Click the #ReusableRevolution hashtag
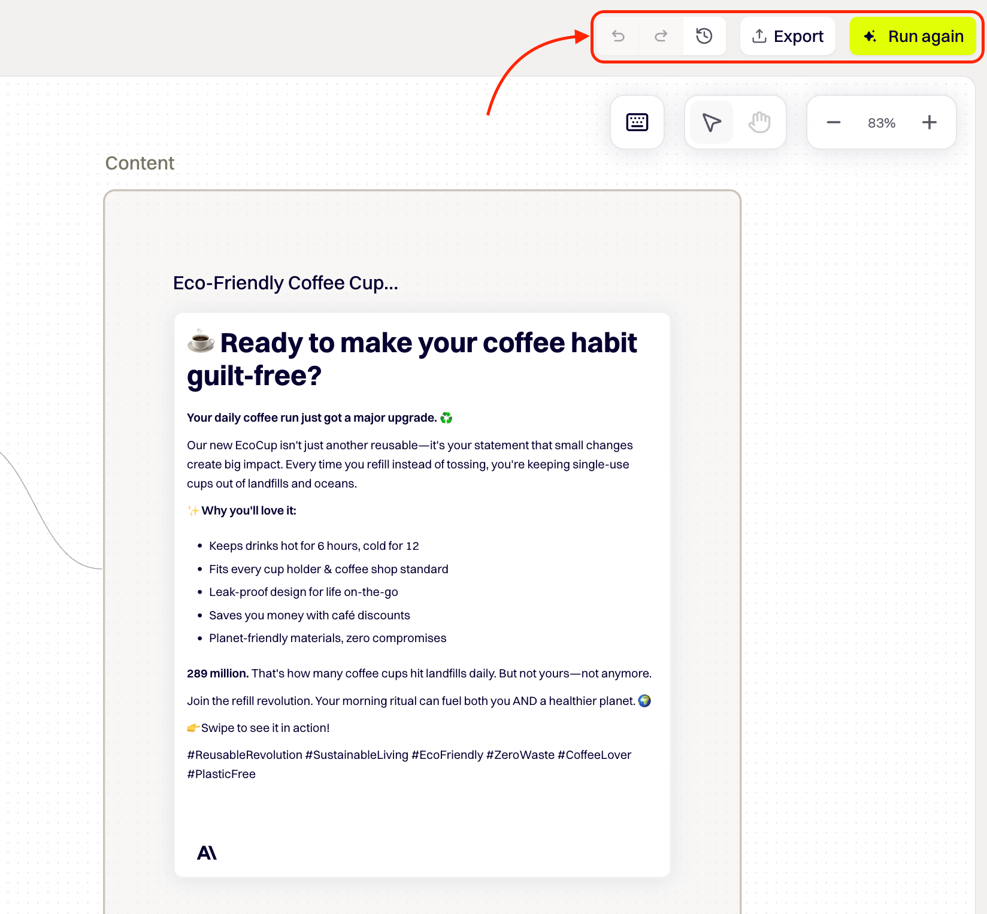 [x=244, y=755]
